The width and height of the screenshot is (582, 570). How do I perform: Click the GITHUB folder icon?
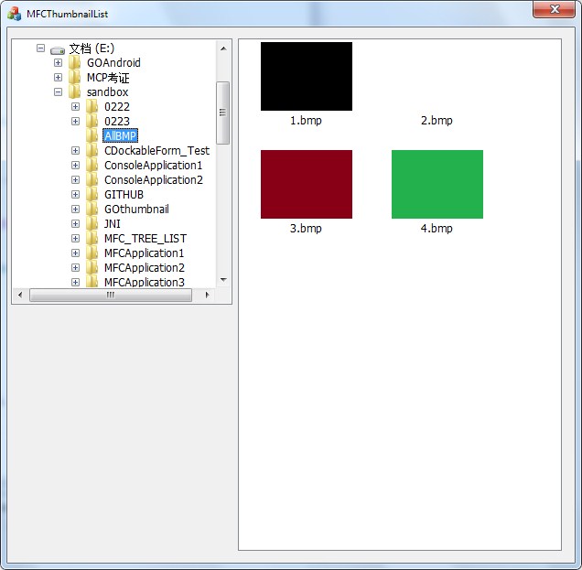(92, 194)
